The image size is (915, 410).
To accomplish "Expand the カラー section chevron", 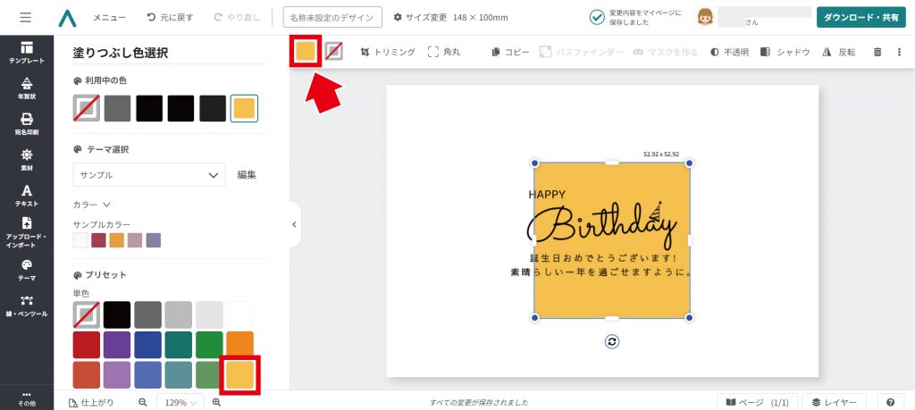I will pos(106,205).
